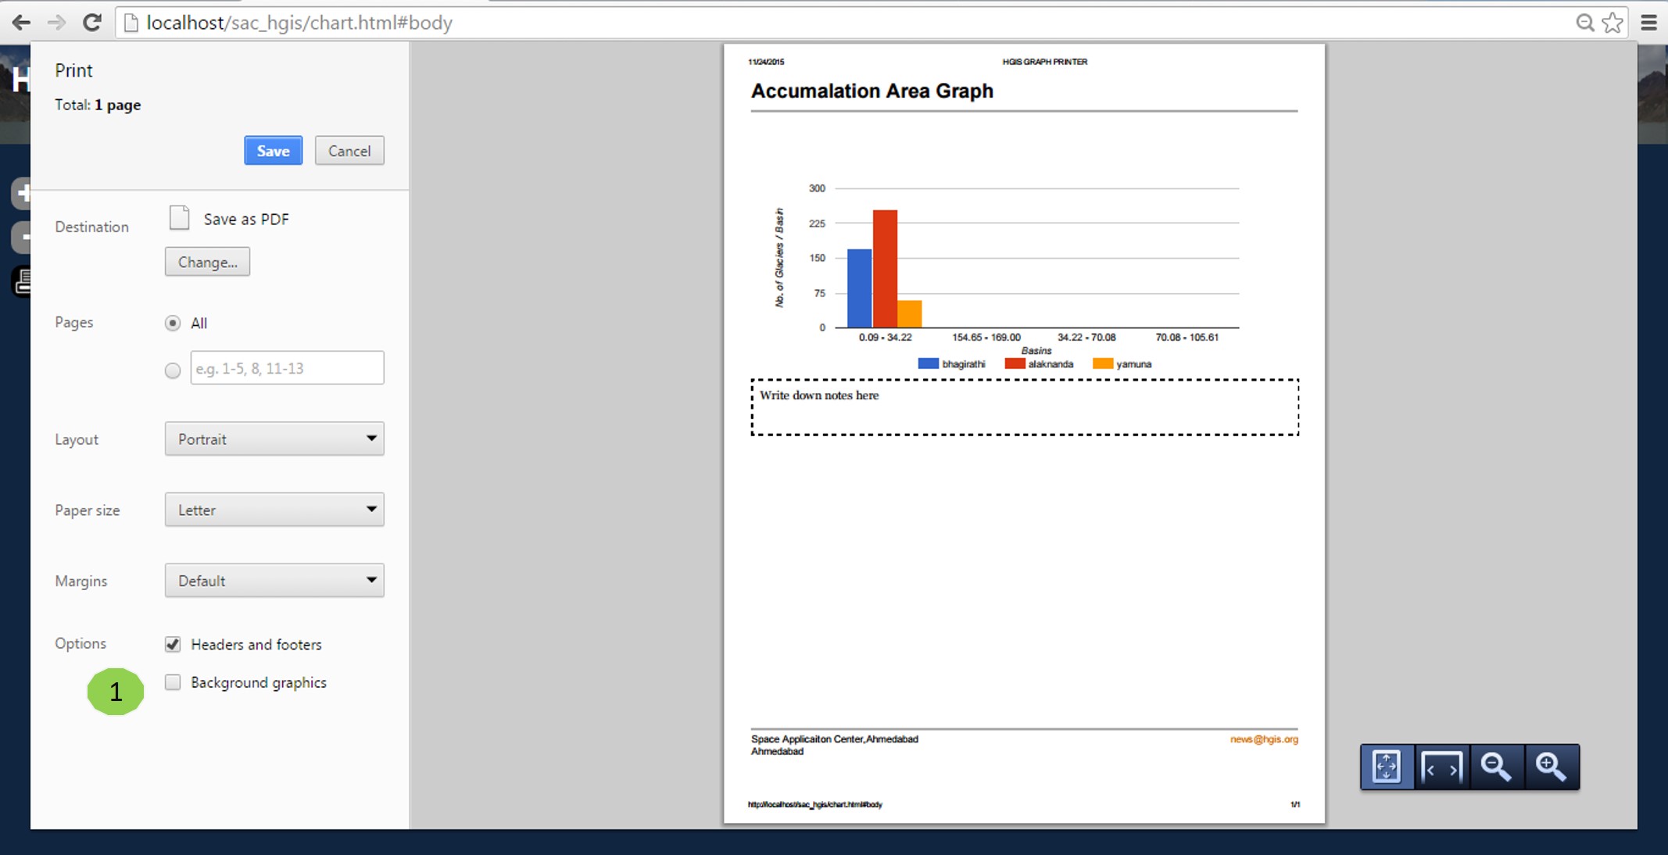Screen dimensions: 1668x855
Task: Click the orange yamuna bar in chart
Action: point(910,314)
